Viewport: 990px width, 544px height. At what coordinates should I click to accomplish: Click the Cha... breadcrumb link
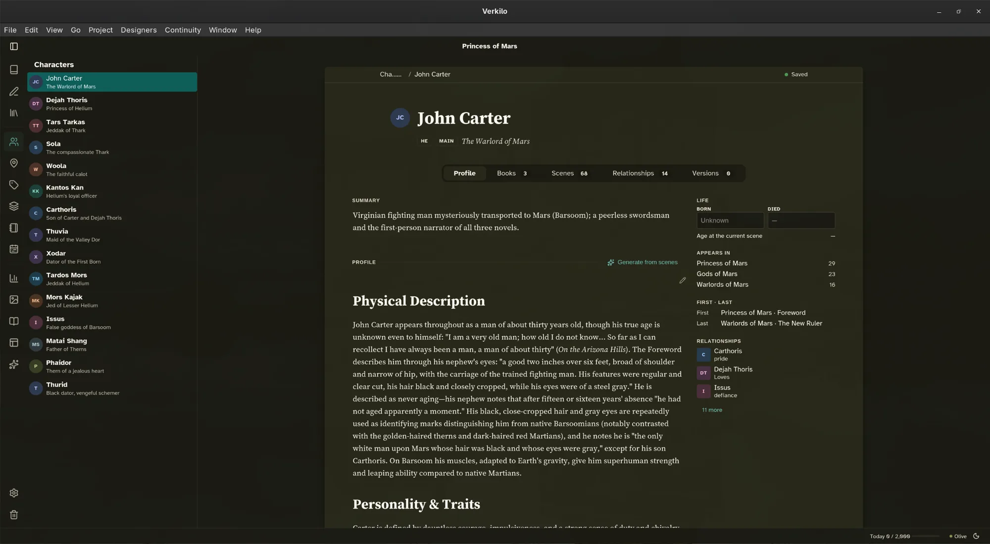[x=391, y=75]
